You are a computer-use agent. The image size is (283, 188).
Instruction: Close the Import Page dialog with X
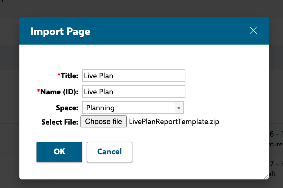(x=253, y=30)
